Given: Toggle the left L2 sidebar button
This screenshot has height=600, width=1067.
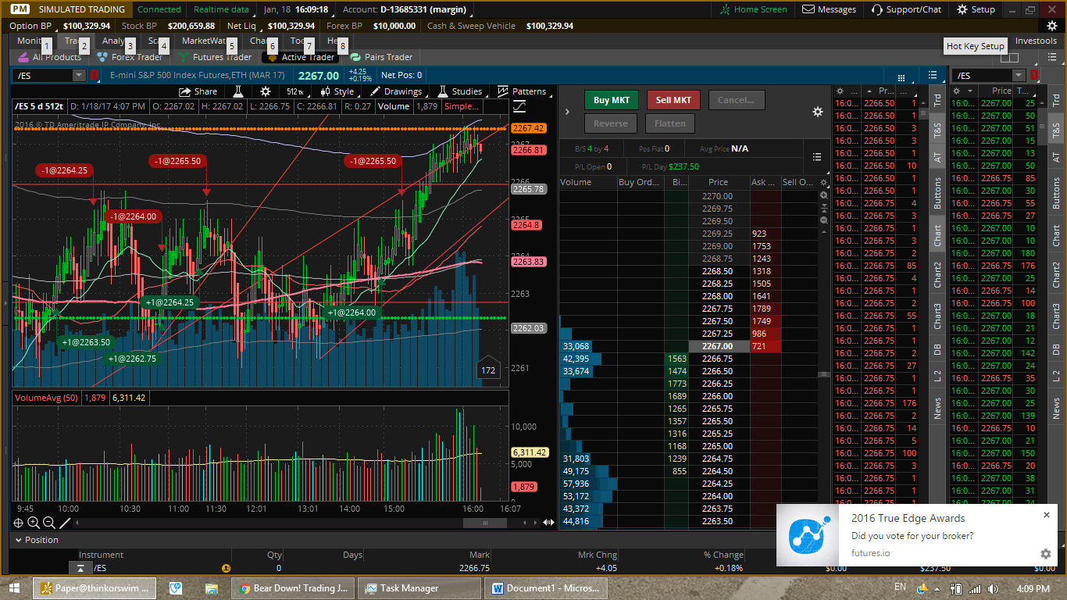Looking at the screenshot, I should 937,376.
